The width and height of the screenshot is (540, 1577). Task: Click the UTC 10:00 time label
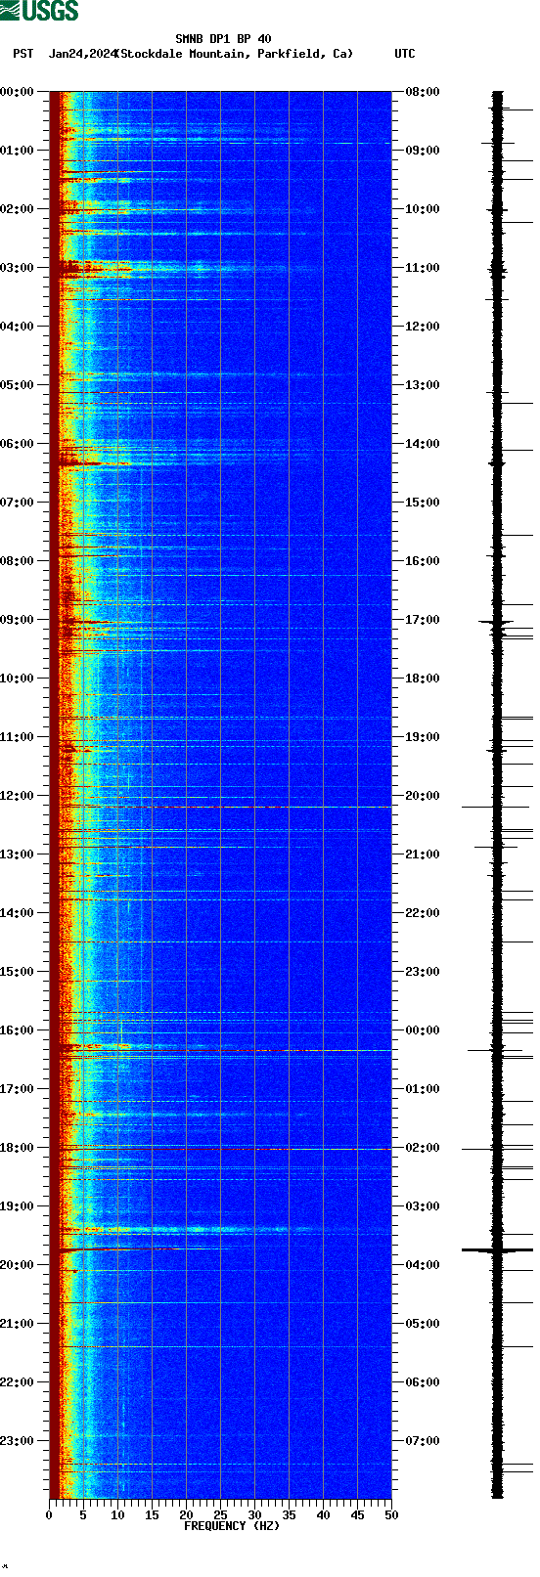(x=423, y=209)
